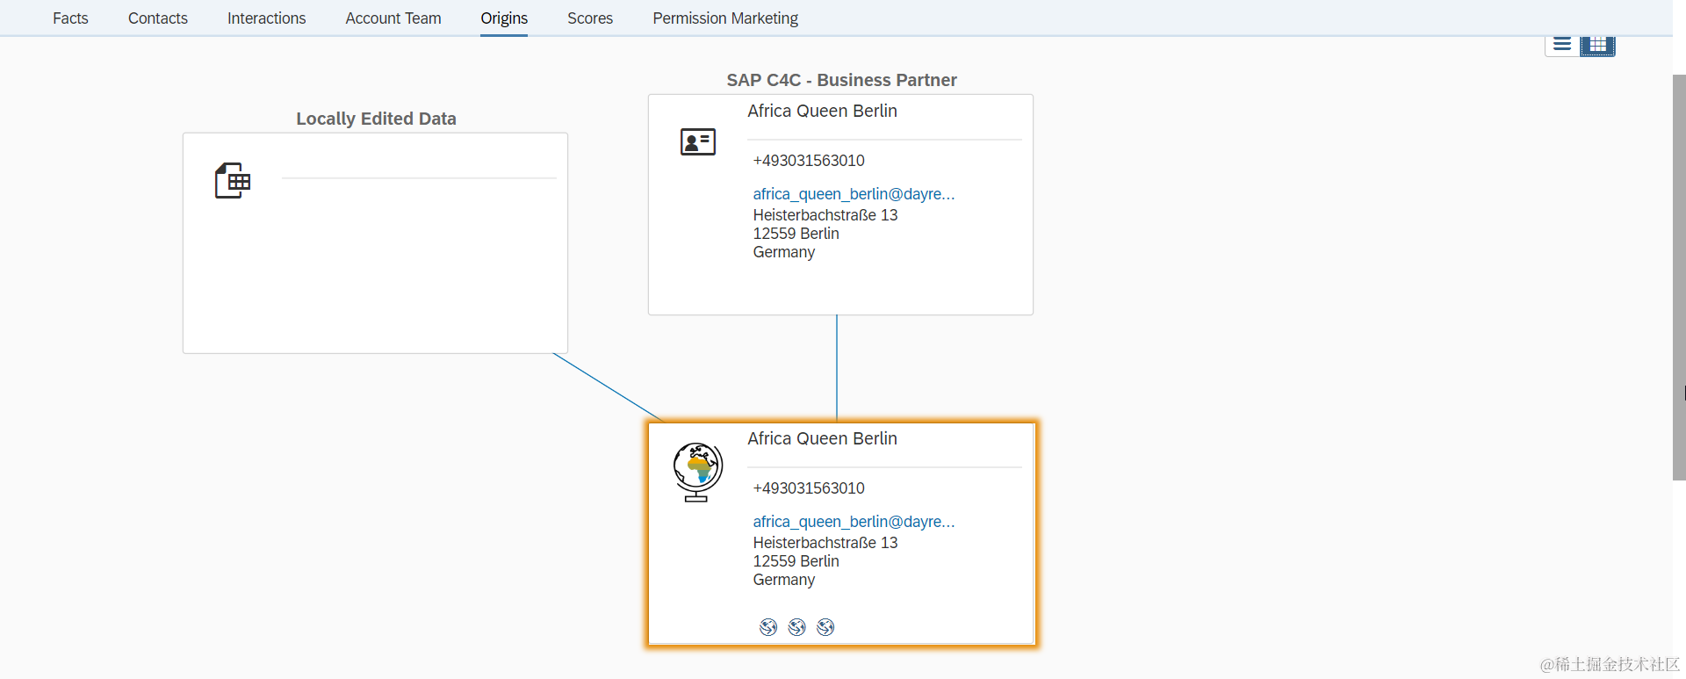Open the Interactions tab

point(266,18)
